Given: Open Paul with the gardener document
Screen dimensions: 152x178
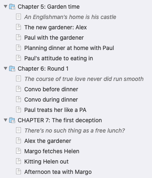Looking at the screenshot, I should (54, 38).
